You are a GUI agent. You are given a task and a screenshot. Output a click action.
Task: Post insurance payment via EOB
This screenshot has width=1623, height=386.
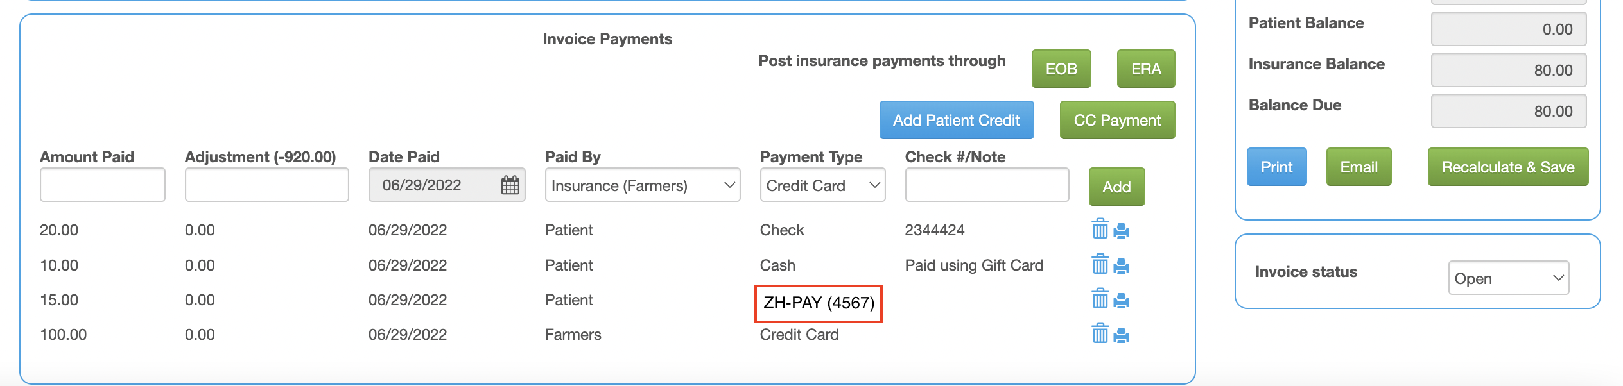pos(1061,69)
